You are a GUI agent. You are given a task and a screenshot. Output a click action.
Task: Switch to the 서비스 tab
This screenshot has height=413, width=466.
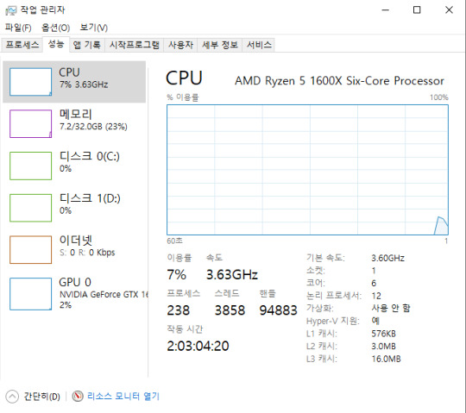tap(259, 45)
